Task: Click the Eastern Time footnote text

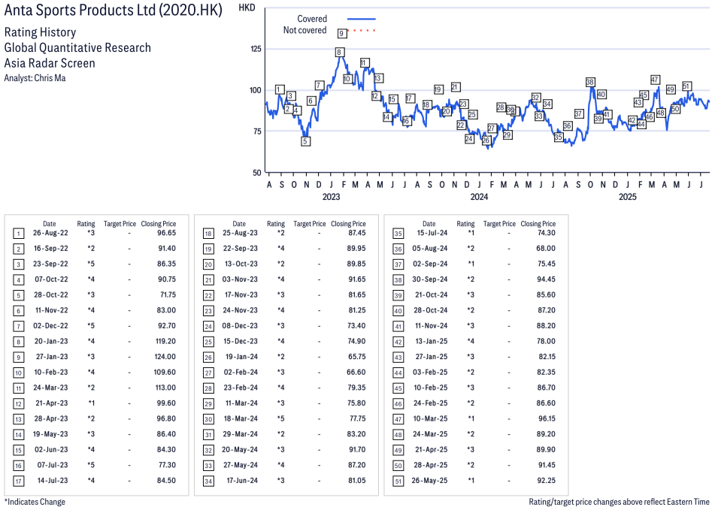Action: coord(619,502)
